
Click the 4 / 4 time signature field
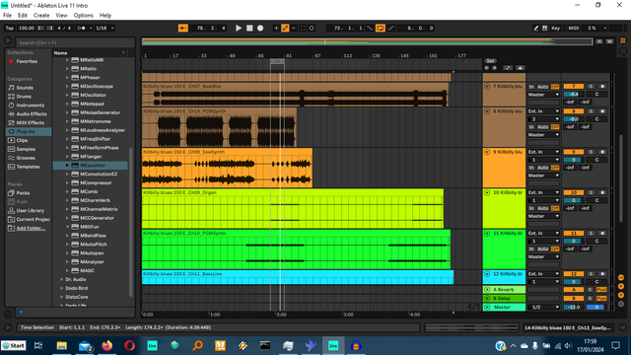(x=64, y=29)
